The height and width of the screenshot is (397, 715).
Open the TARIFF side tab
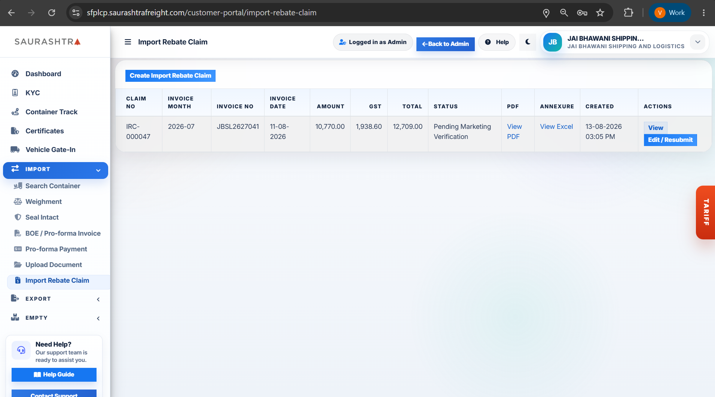click(x=706, y=212)
